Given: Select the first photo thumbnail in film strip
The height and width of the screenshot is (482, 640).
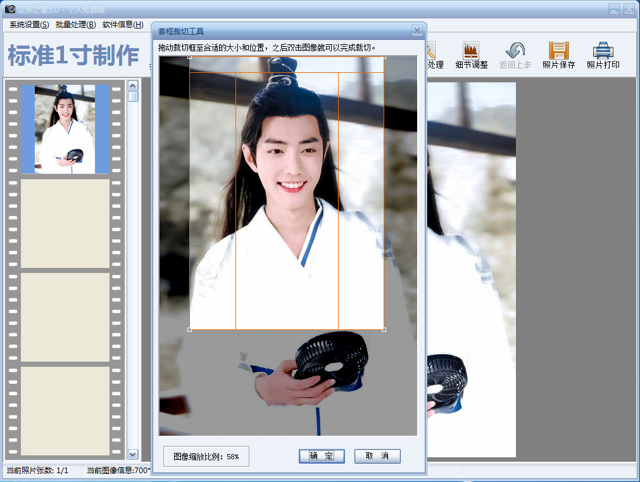Looking at the screenshot, I should click(x=66, y=129).
